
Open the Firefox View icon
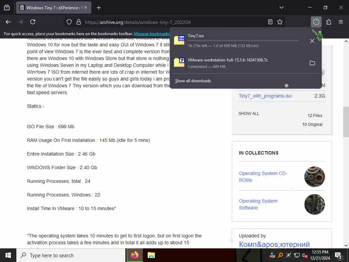coord(7,8)
